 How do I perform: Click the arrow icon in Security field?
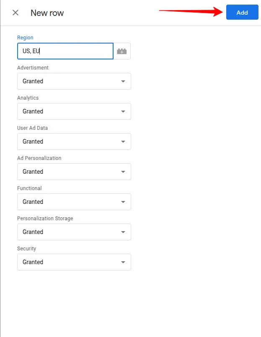tap(123, 262)
